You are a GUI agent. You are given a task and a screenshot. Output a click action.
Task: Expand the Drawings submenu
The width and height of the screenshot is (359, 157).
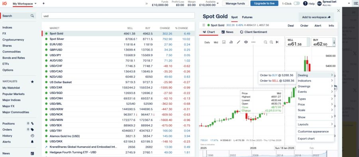tap(315, 86)
